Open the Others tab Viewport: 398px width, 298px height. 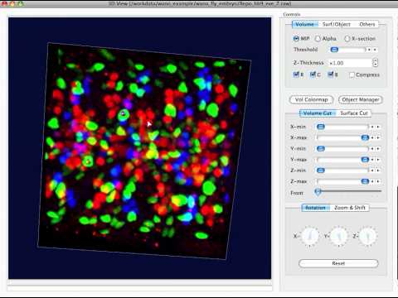367,24
